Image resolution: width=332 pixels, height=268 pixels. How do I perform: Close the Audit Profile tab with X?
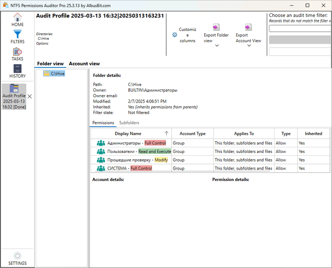(30, 96)
